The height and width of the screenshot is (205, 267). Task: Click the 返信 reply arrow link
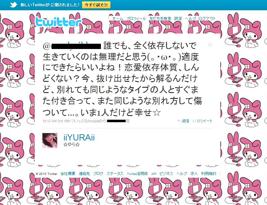click(183, 121)
